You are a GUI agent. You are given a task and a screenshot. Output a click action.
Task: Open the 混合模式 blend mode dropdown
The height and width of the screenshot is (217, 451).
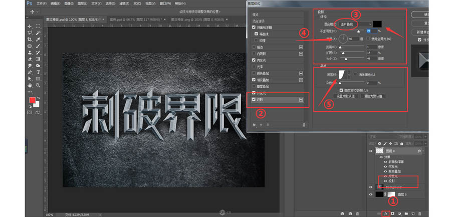(354, 24)
